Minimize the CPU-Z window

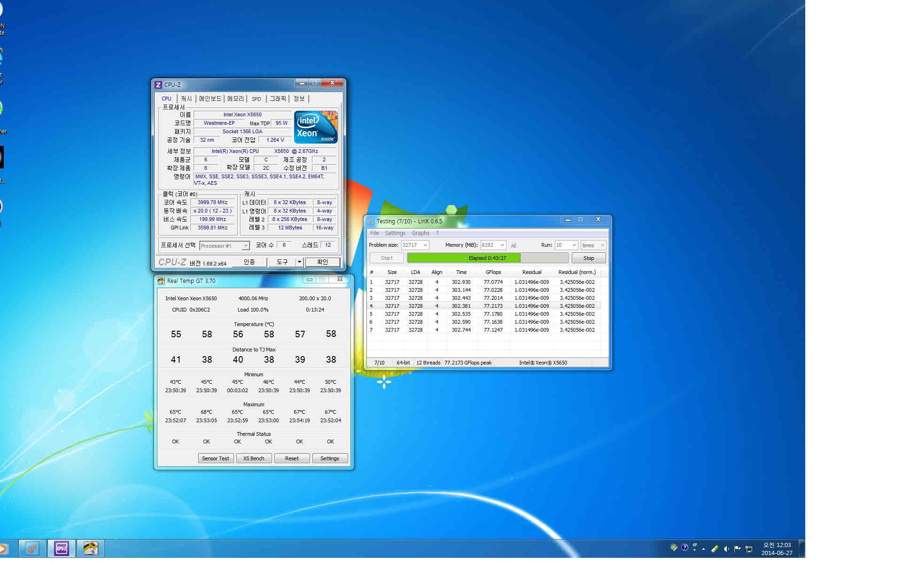[x=302, y=83]
